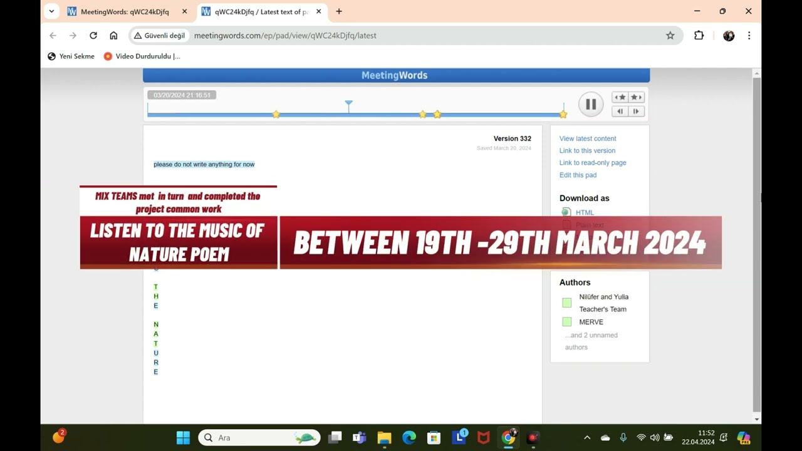
Task: Switch to qWC24kDjfq / Latest text tab
Action: tap(261, 11)
